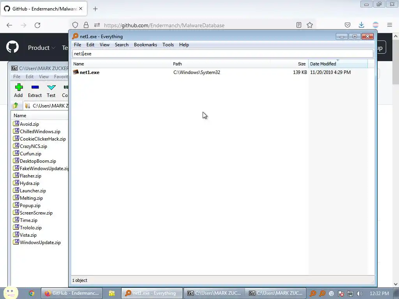
Task: Click the 7-Zip up-folder icon
Action: click(x=16, y=106)
